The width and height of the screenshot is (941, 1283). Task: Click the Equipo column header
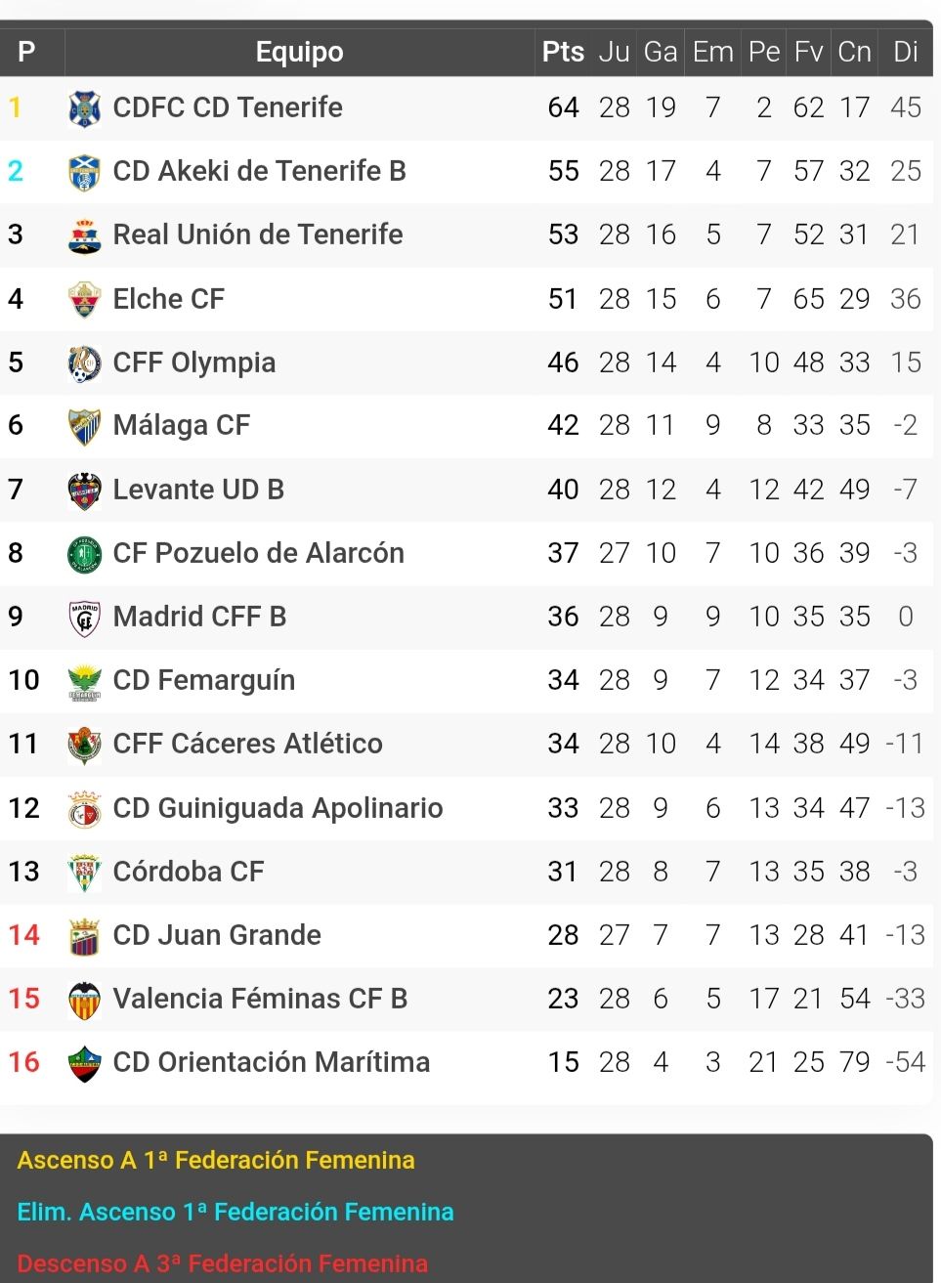[x=299, y=52]
